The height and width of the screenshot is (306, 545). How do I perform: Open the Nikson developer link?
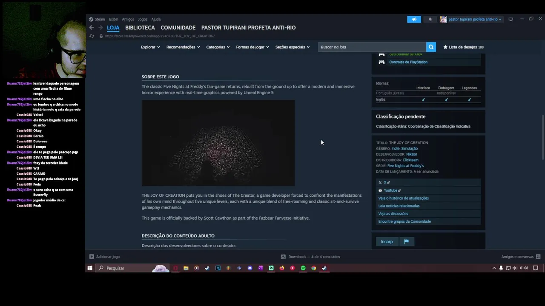[411, 154]
